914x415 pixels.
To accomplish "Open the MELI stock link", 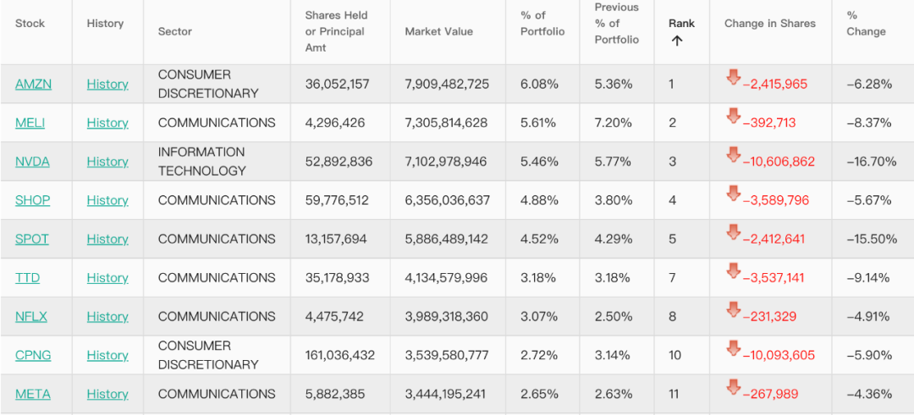I will pyautogui.click(x=30, y=123).
